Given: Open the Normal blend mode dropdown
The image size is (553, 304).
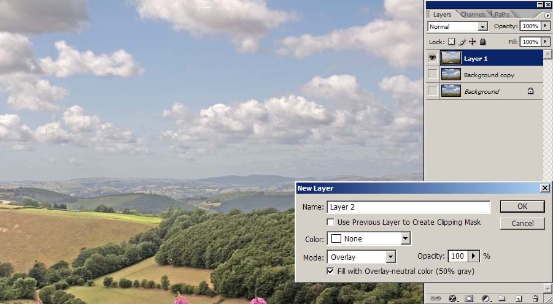Looking at the screenshot, I should click(x=482, y=26).
